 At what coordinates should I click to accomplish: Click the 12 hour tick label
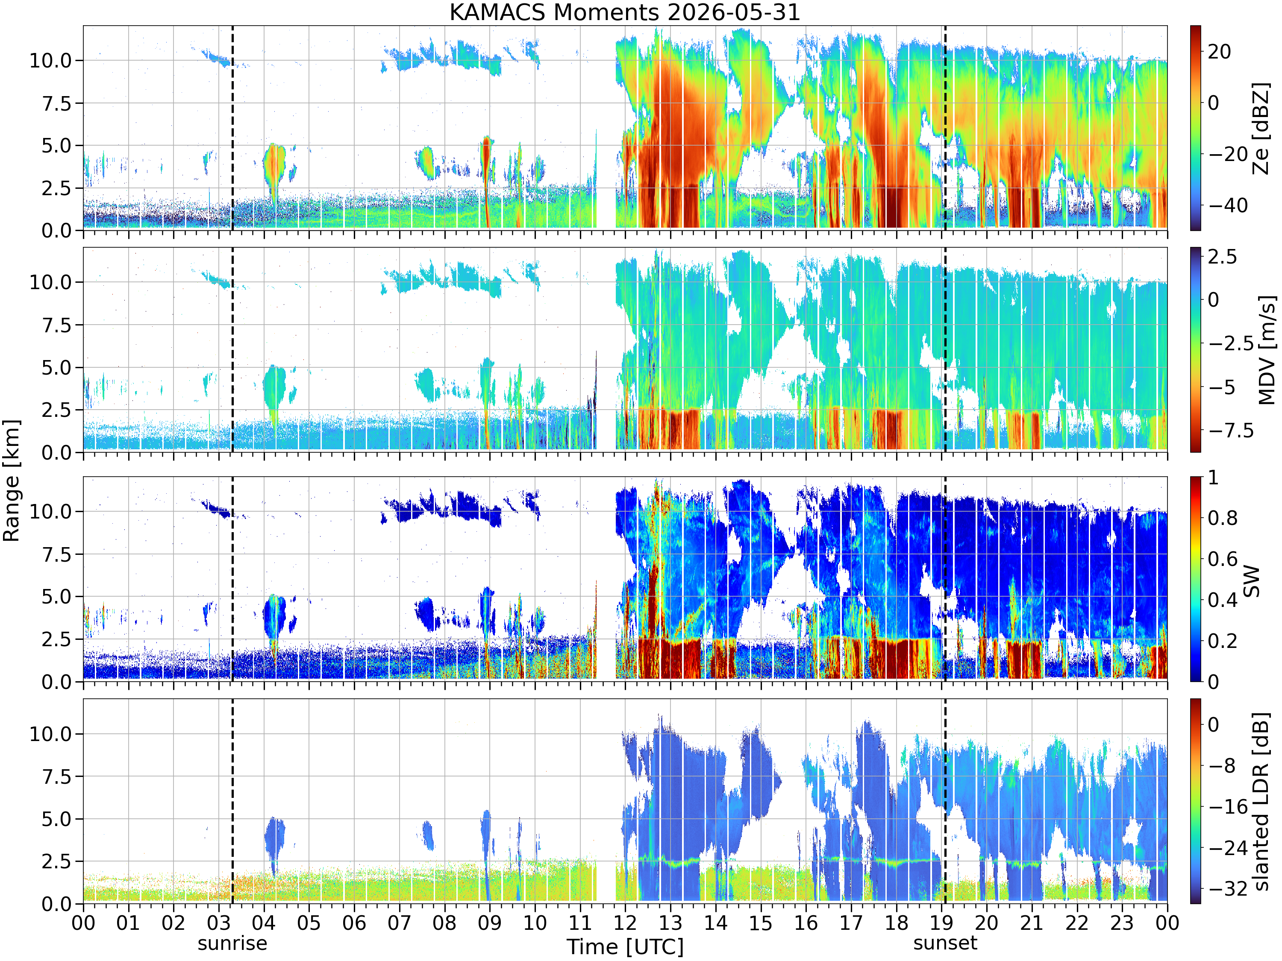pyautogui.click(x=625, y=923)
